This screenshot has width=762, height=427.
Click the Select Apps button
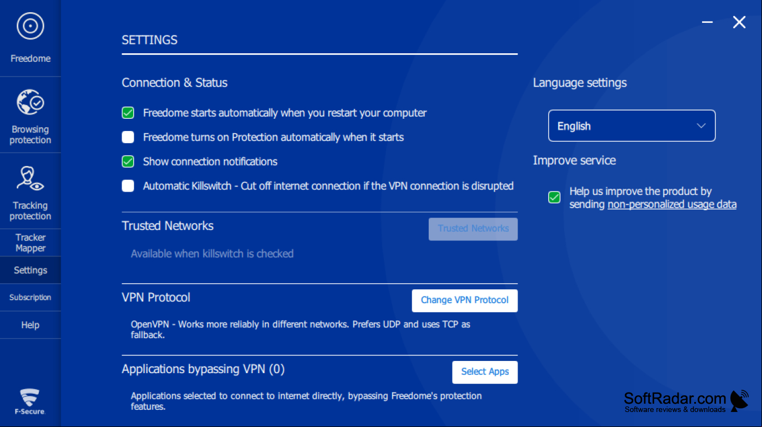485,372
